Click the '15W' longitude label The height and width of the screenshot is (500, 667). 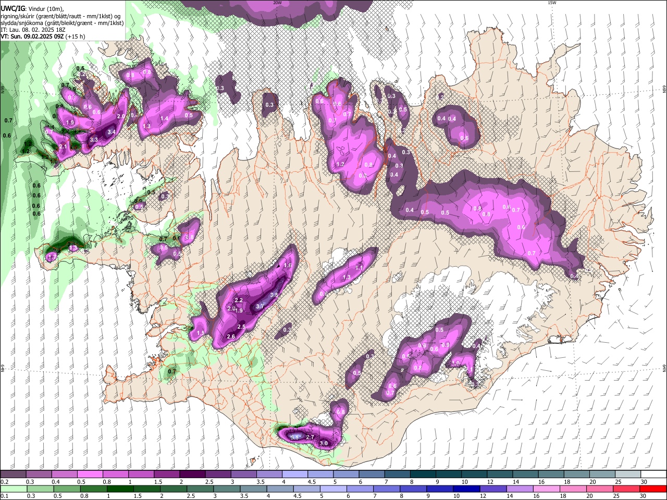[x=552, y=3]
